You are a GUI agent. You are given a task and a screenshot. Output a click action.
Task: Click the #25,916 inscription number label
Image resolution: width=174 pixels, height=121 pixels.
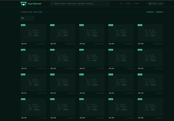tap(111, 69)
